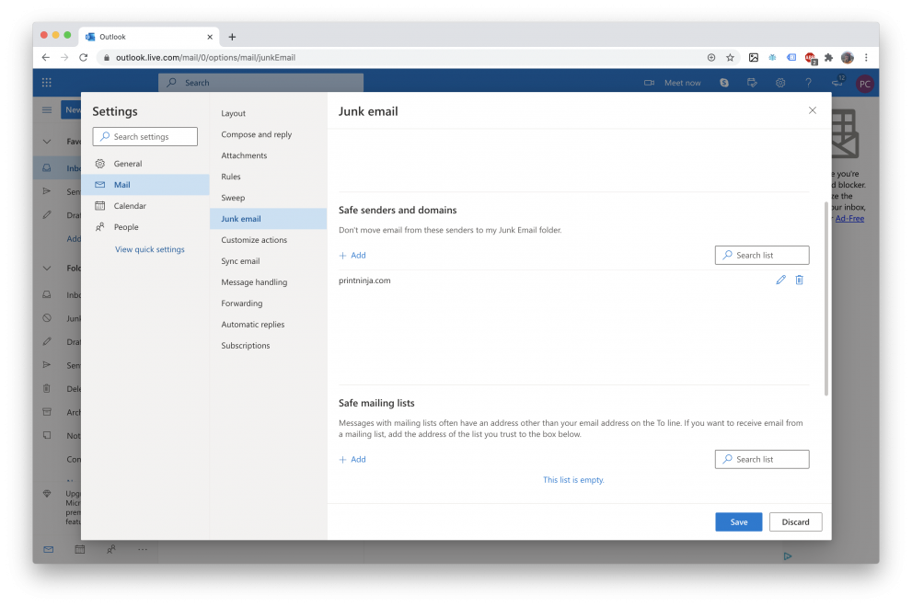The width and height of the screenshot is (912, 607).
Task: Click the Outlook top Search bar
Action: point(260,83)
